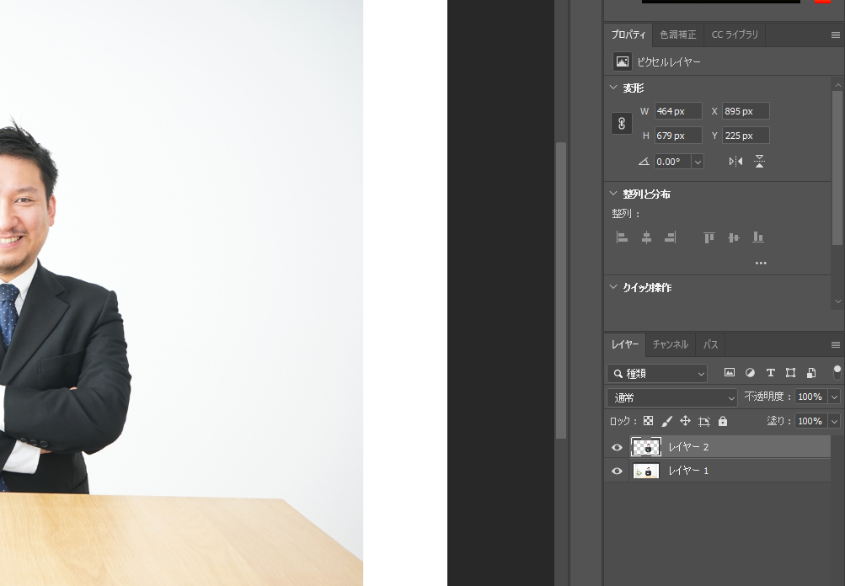Screen dimensions: 845x586
Task: Switch to the チャンネル tab
Action: pos(670,344)
